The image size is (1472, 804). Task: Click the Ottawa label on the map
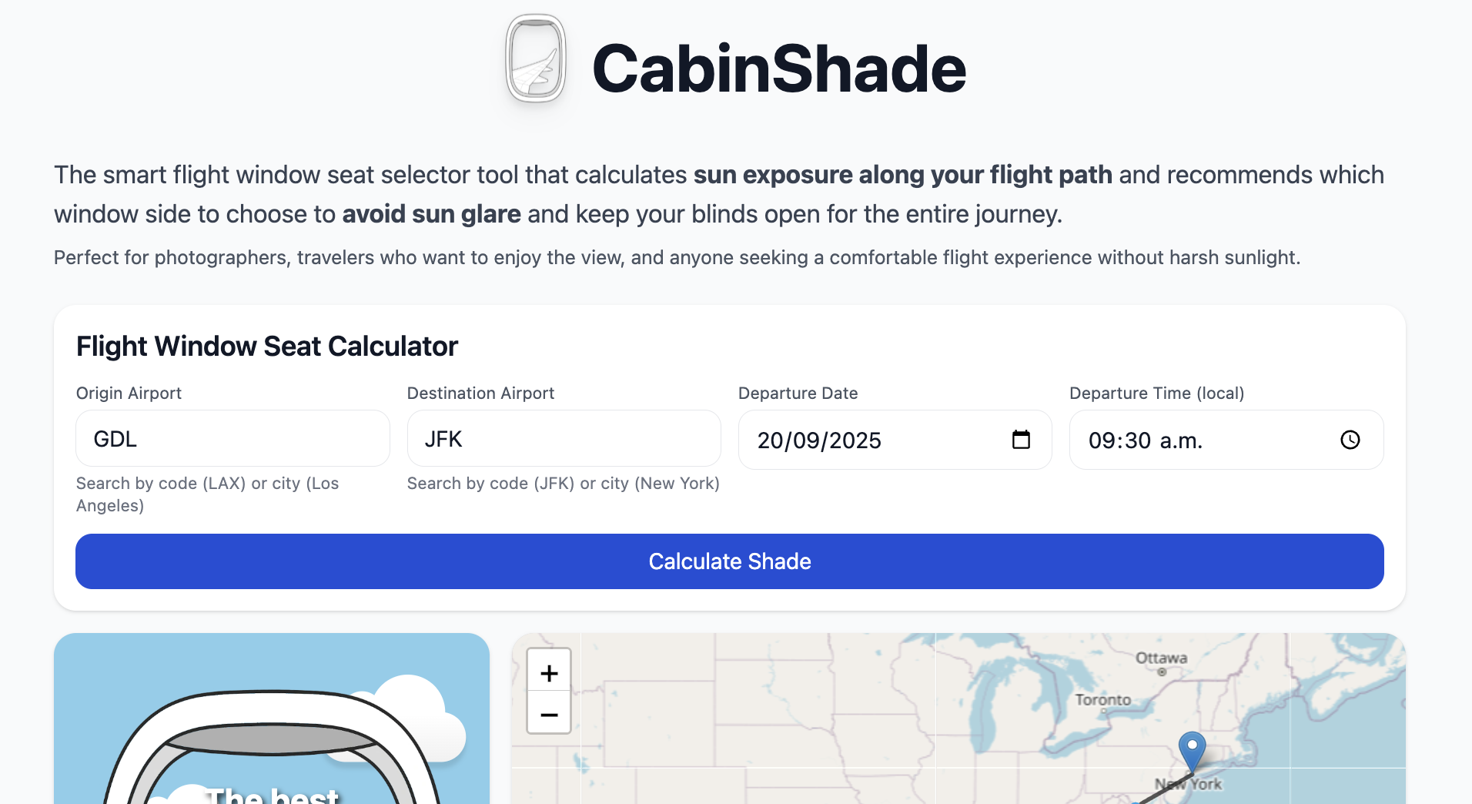1161,658
